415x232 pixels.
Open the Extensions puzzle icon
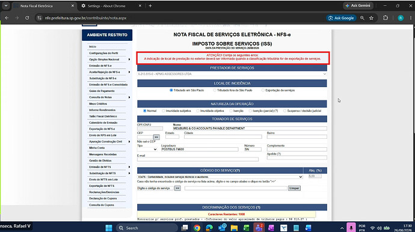tap(386, 17)
